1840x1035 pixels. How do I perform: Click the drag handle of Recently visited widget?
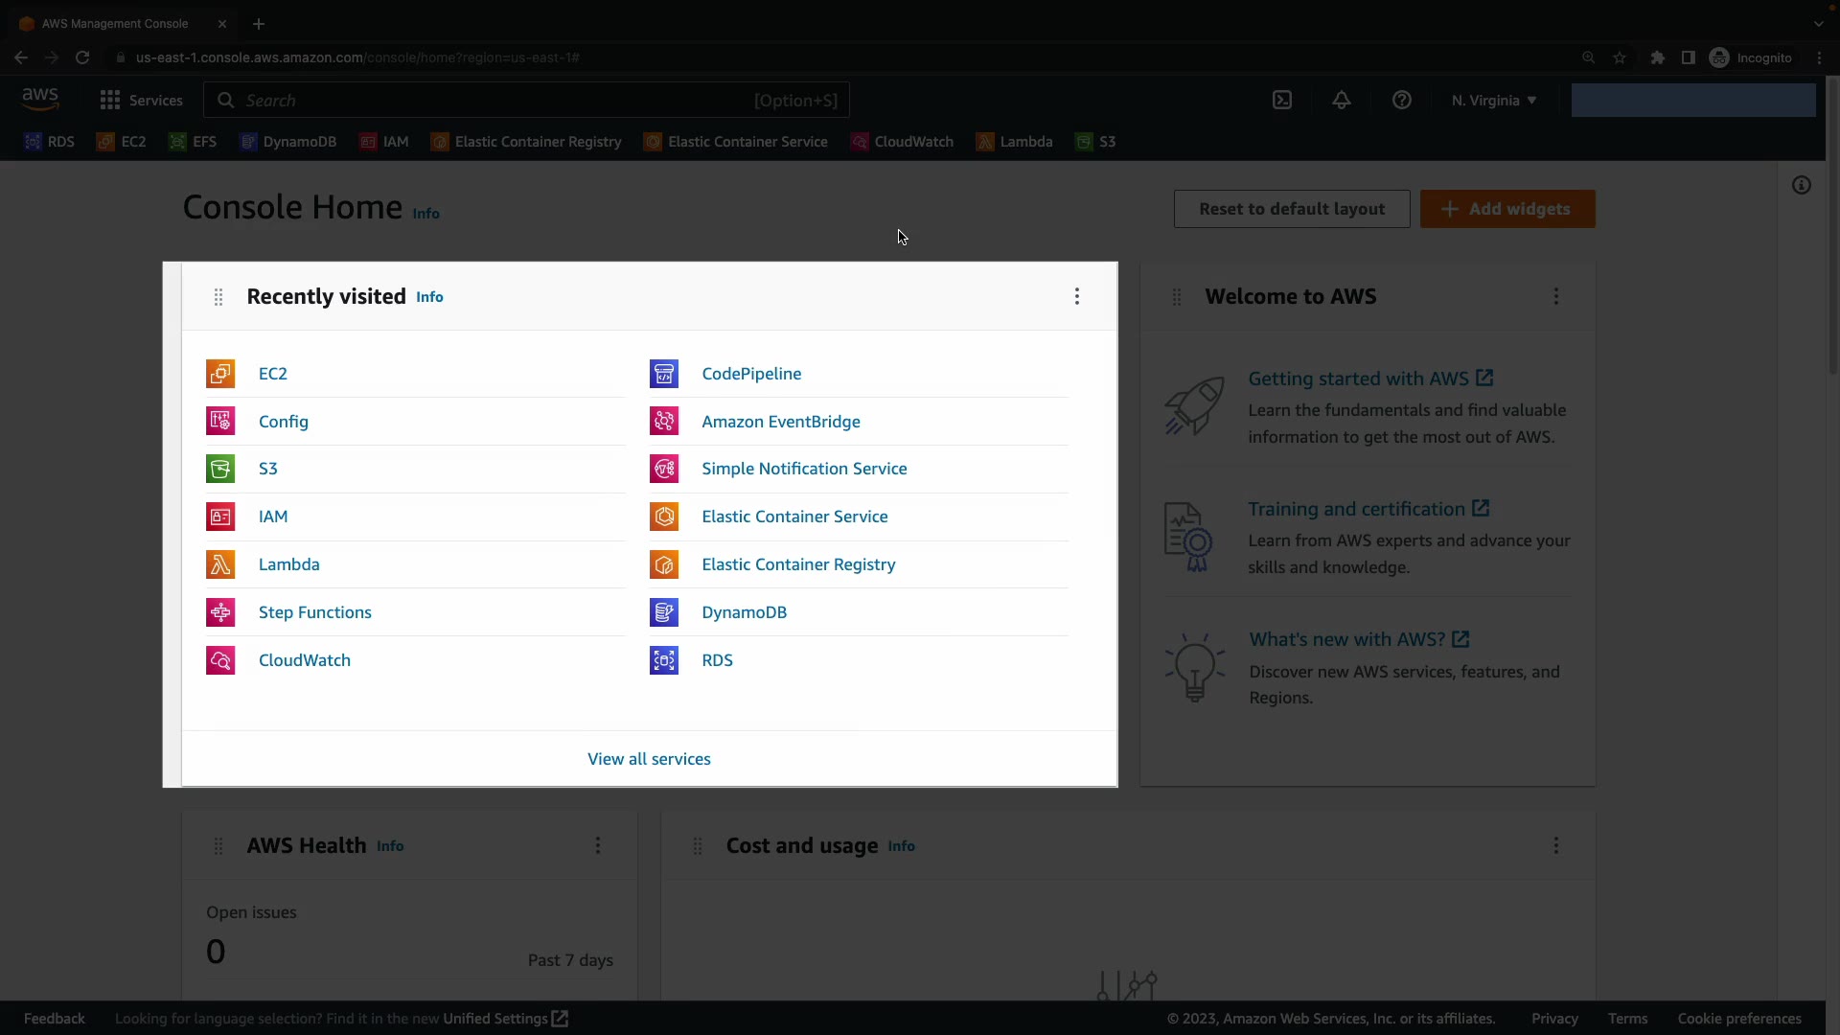(218, 297)
